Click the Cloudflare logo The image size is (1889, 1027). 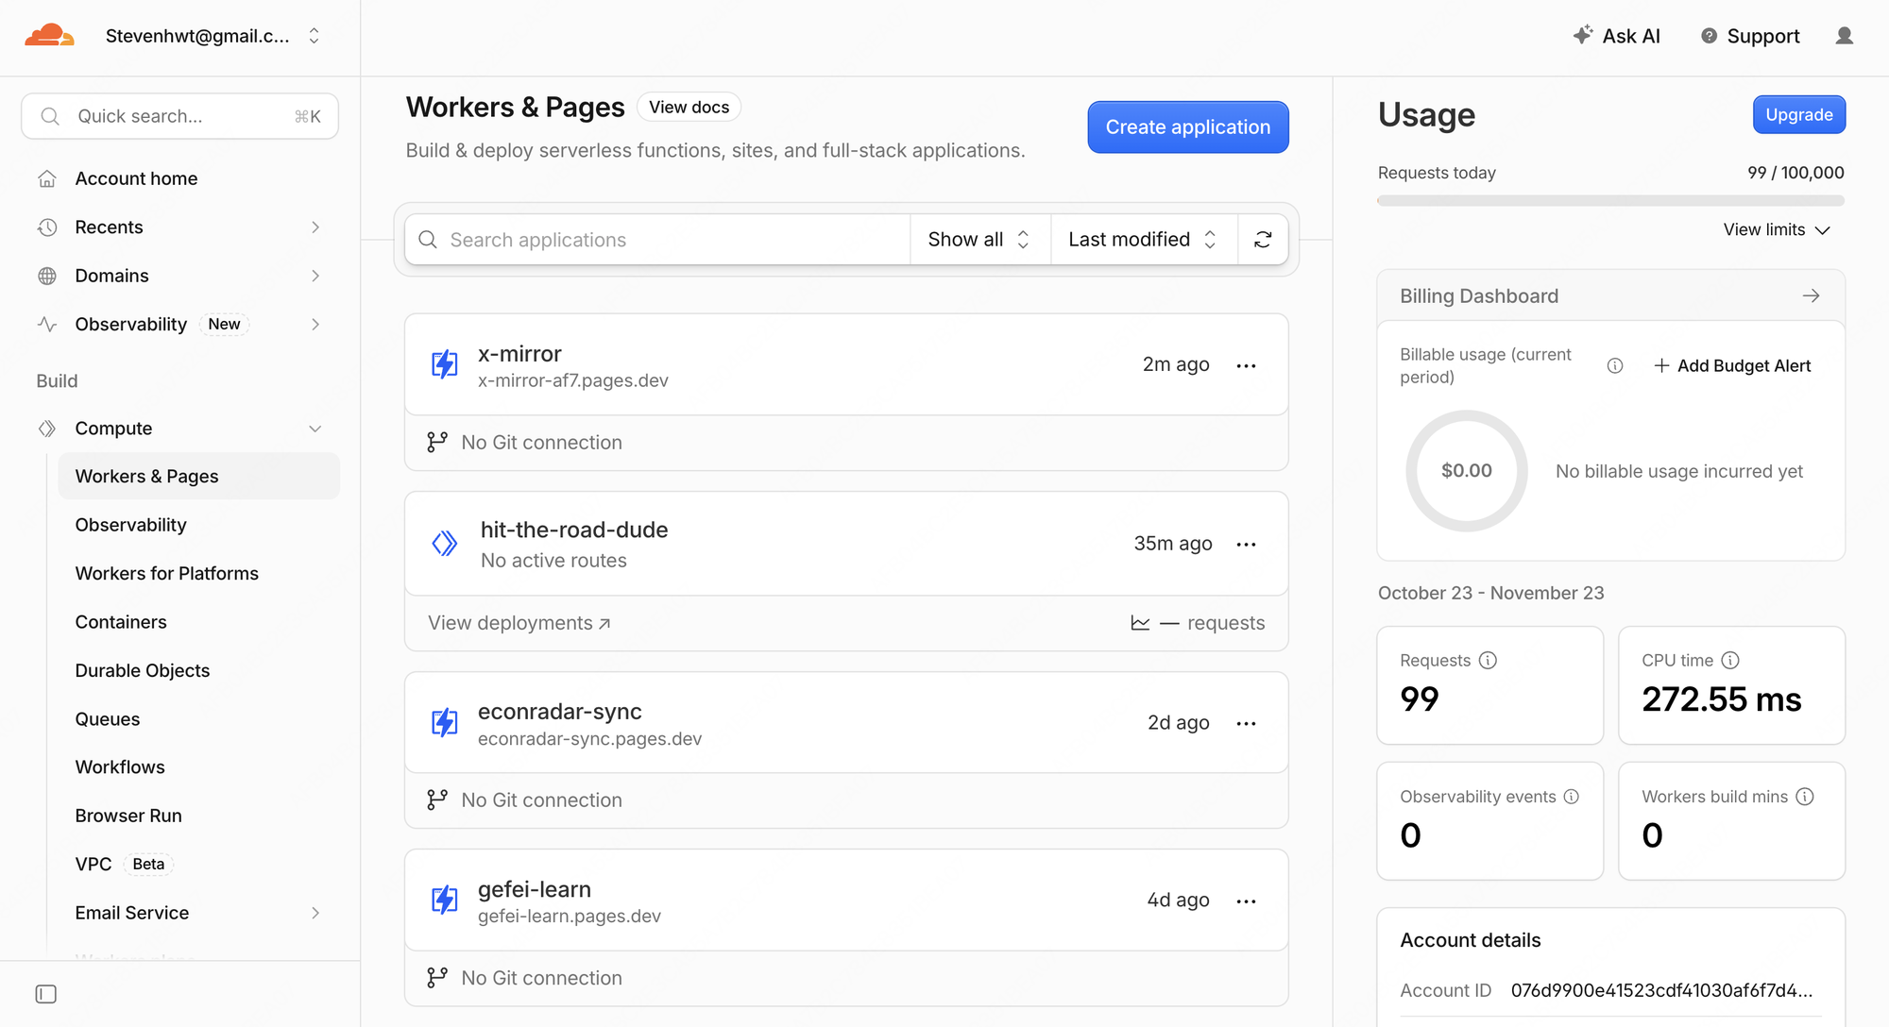49,36
